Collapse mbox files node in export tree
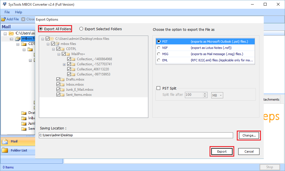 pyautogui.click(x=48, y=44)
